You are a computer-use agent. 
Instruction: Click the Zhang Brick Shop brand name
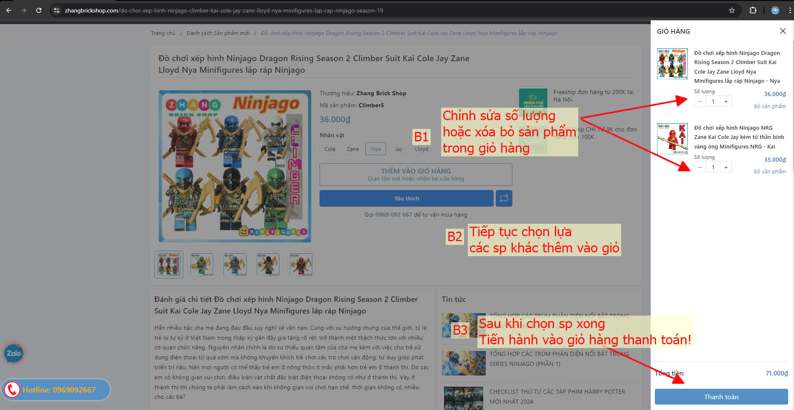coord(381,93)
